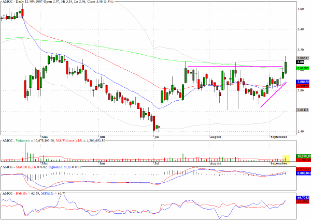Click the yellow highlighted latest volume bar

286,159
